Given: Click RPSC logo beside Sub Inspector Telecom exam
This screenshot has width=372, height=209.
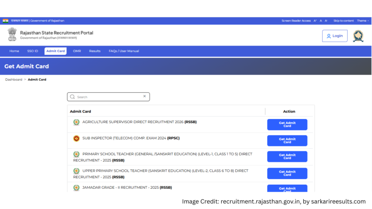Looking at the screenshot, I should pos(76,138).
